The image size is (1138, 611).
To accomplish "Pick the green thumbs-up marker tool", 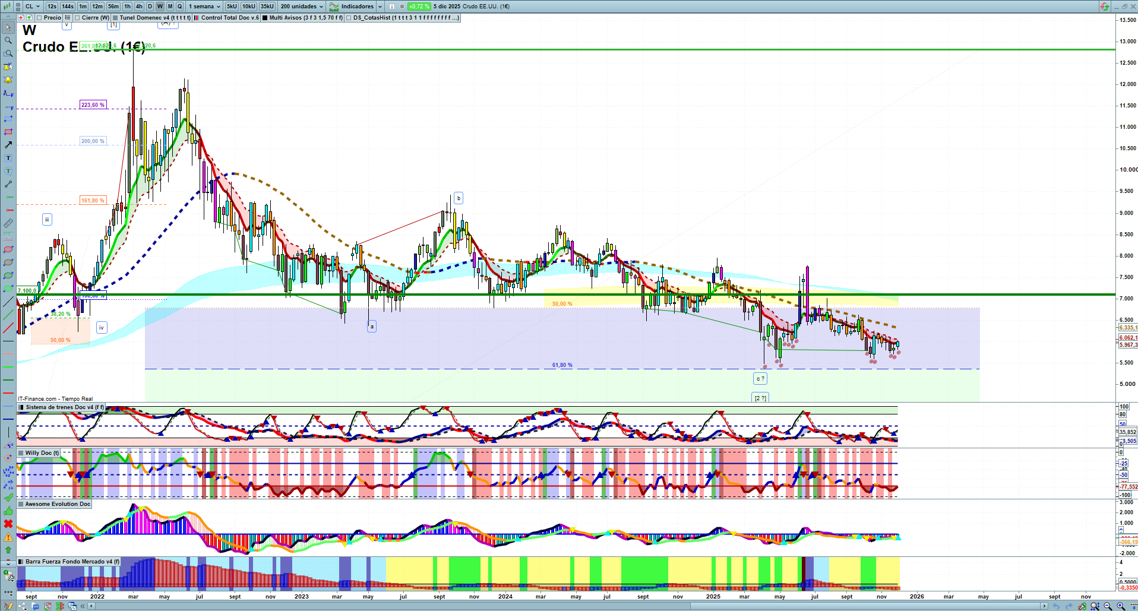I will (8, 511).
